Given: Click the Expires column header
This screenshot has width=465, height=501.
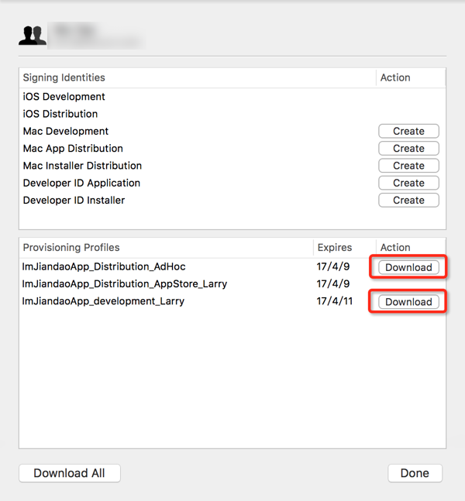Looking at the screenshot, I should pyautogui.click(x=334, y=248).
